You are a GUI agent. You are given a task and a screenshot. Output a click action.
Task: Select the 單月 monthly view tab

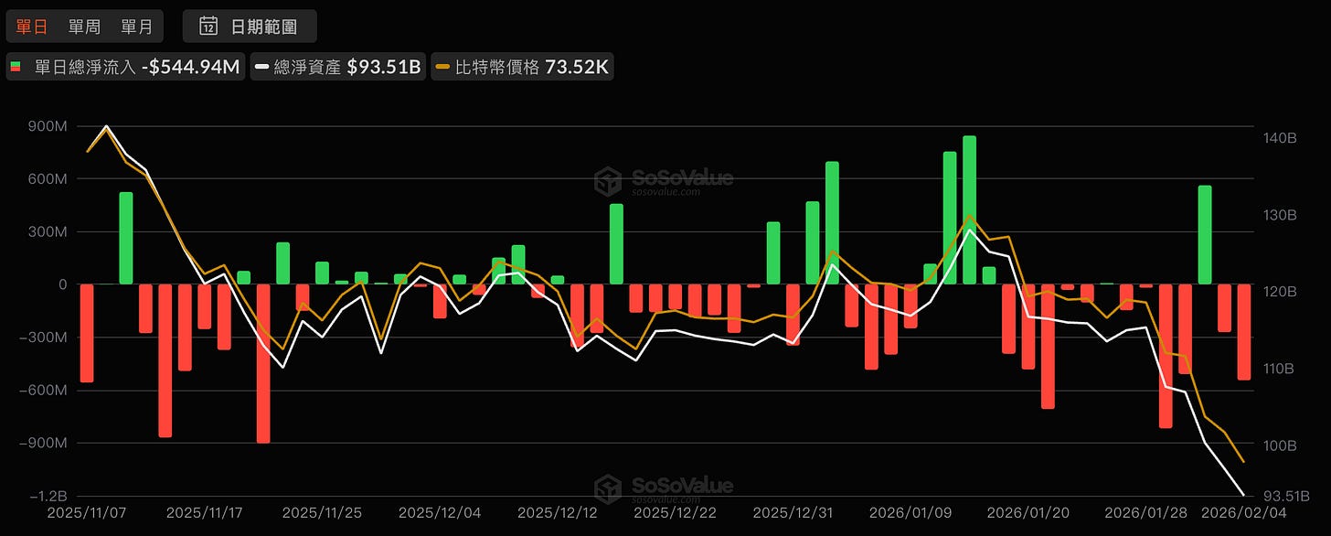coord(139,27)
